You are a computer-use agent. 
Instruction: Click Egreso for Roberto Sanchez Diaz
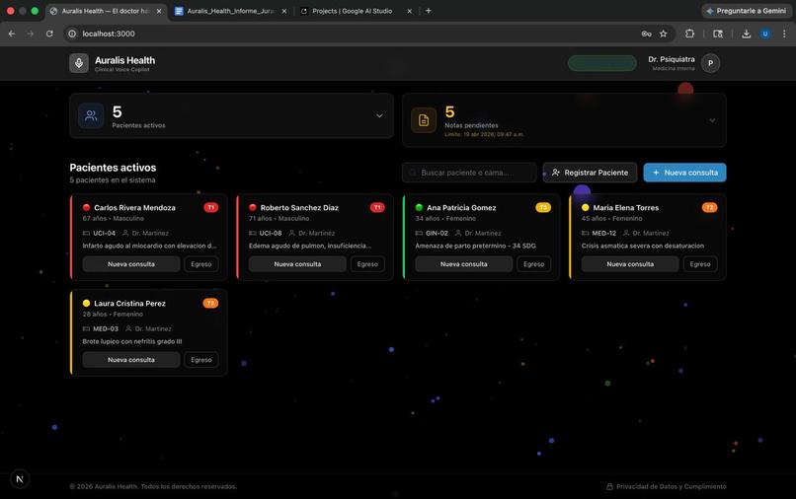(367, 264)
